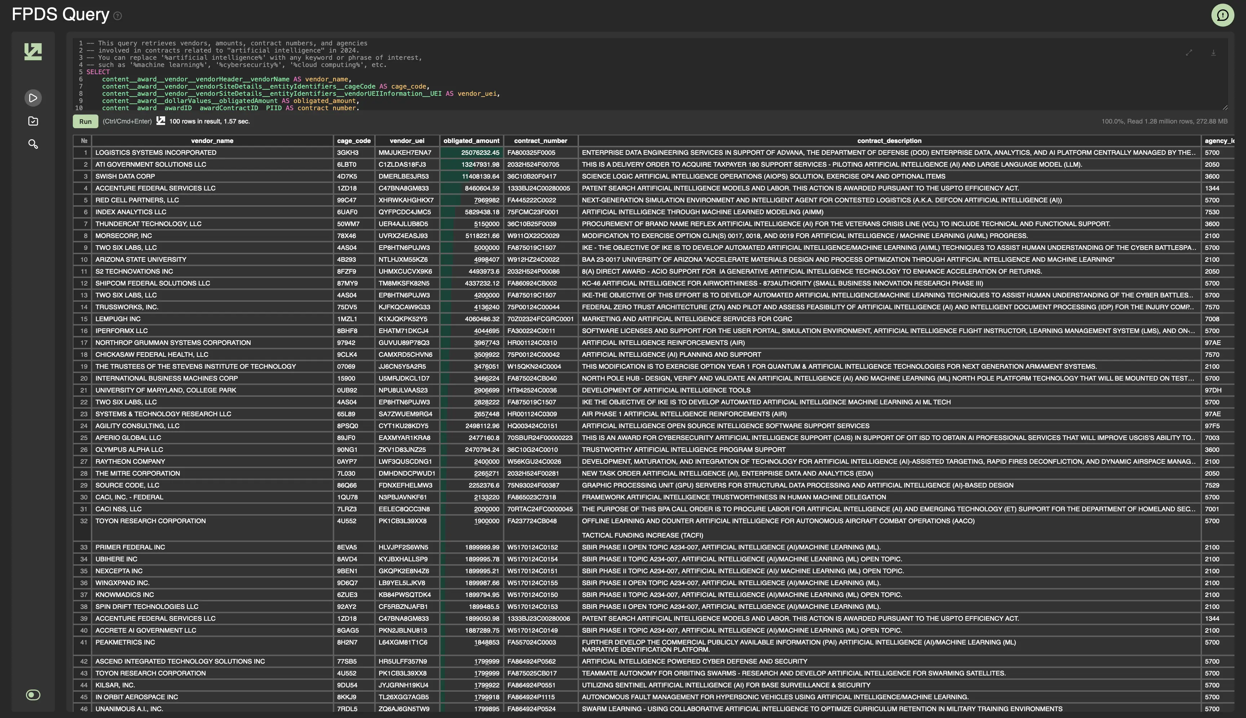The image size is (1246, 718).
Task: Click the obligated_amount column header
Action: (x=472, y=140)
